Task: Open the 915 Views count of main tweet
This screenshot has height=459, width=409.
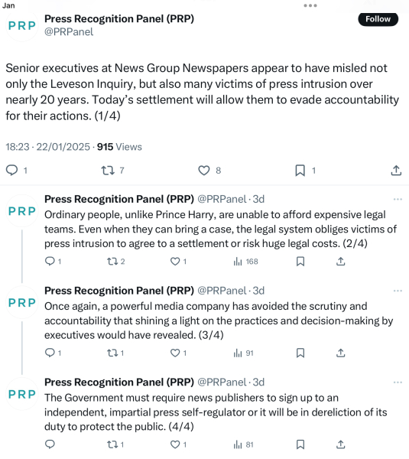Action: (x=119, y=147)
